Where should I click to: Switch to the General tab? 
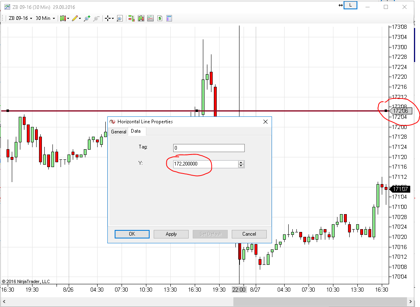pos(119,131)
